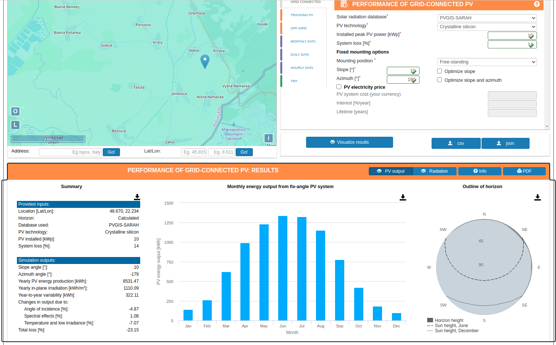This screenshot has height=345, width=556.
Task: Download the Outline of horizon chart
Action: [x=537, y=197]
